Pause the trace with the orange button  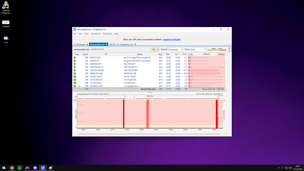point(154,49)
